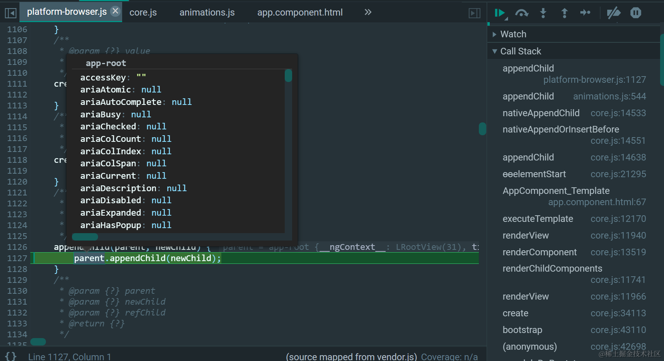Click the app-root popup title
The height and width of the screenshot is (361, 664).
106,63
